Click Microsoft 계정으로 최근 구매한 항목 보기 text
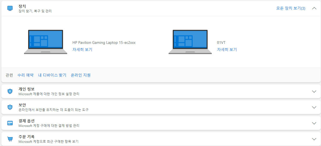Screen dimensions: 321x146 click(x=49, y=141)
